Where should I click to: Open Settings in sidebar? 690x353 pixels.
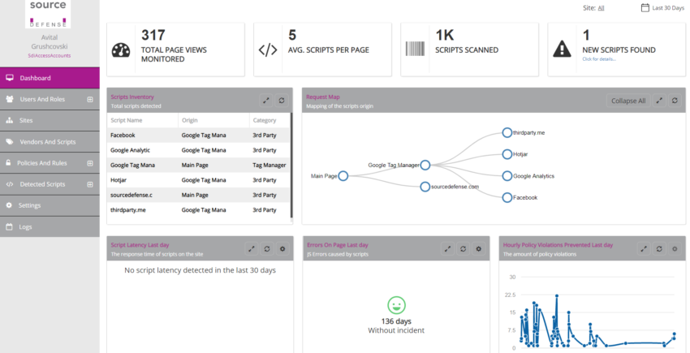[x=50, y=205]
